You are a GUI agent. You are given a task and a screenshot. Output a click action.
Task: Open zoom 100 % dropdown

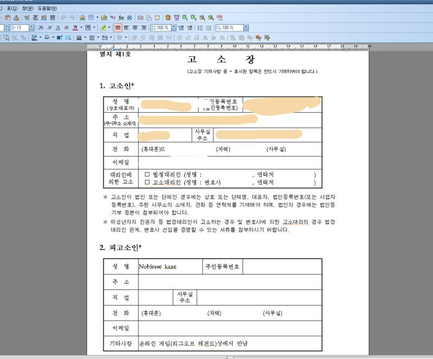(x=246, y=28)
